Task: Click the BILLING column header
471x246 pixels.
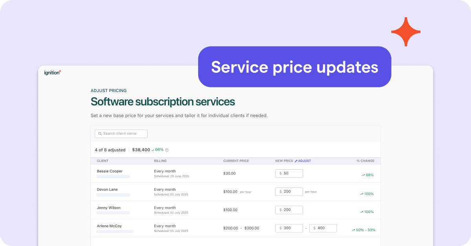Action: coord(160,161)
